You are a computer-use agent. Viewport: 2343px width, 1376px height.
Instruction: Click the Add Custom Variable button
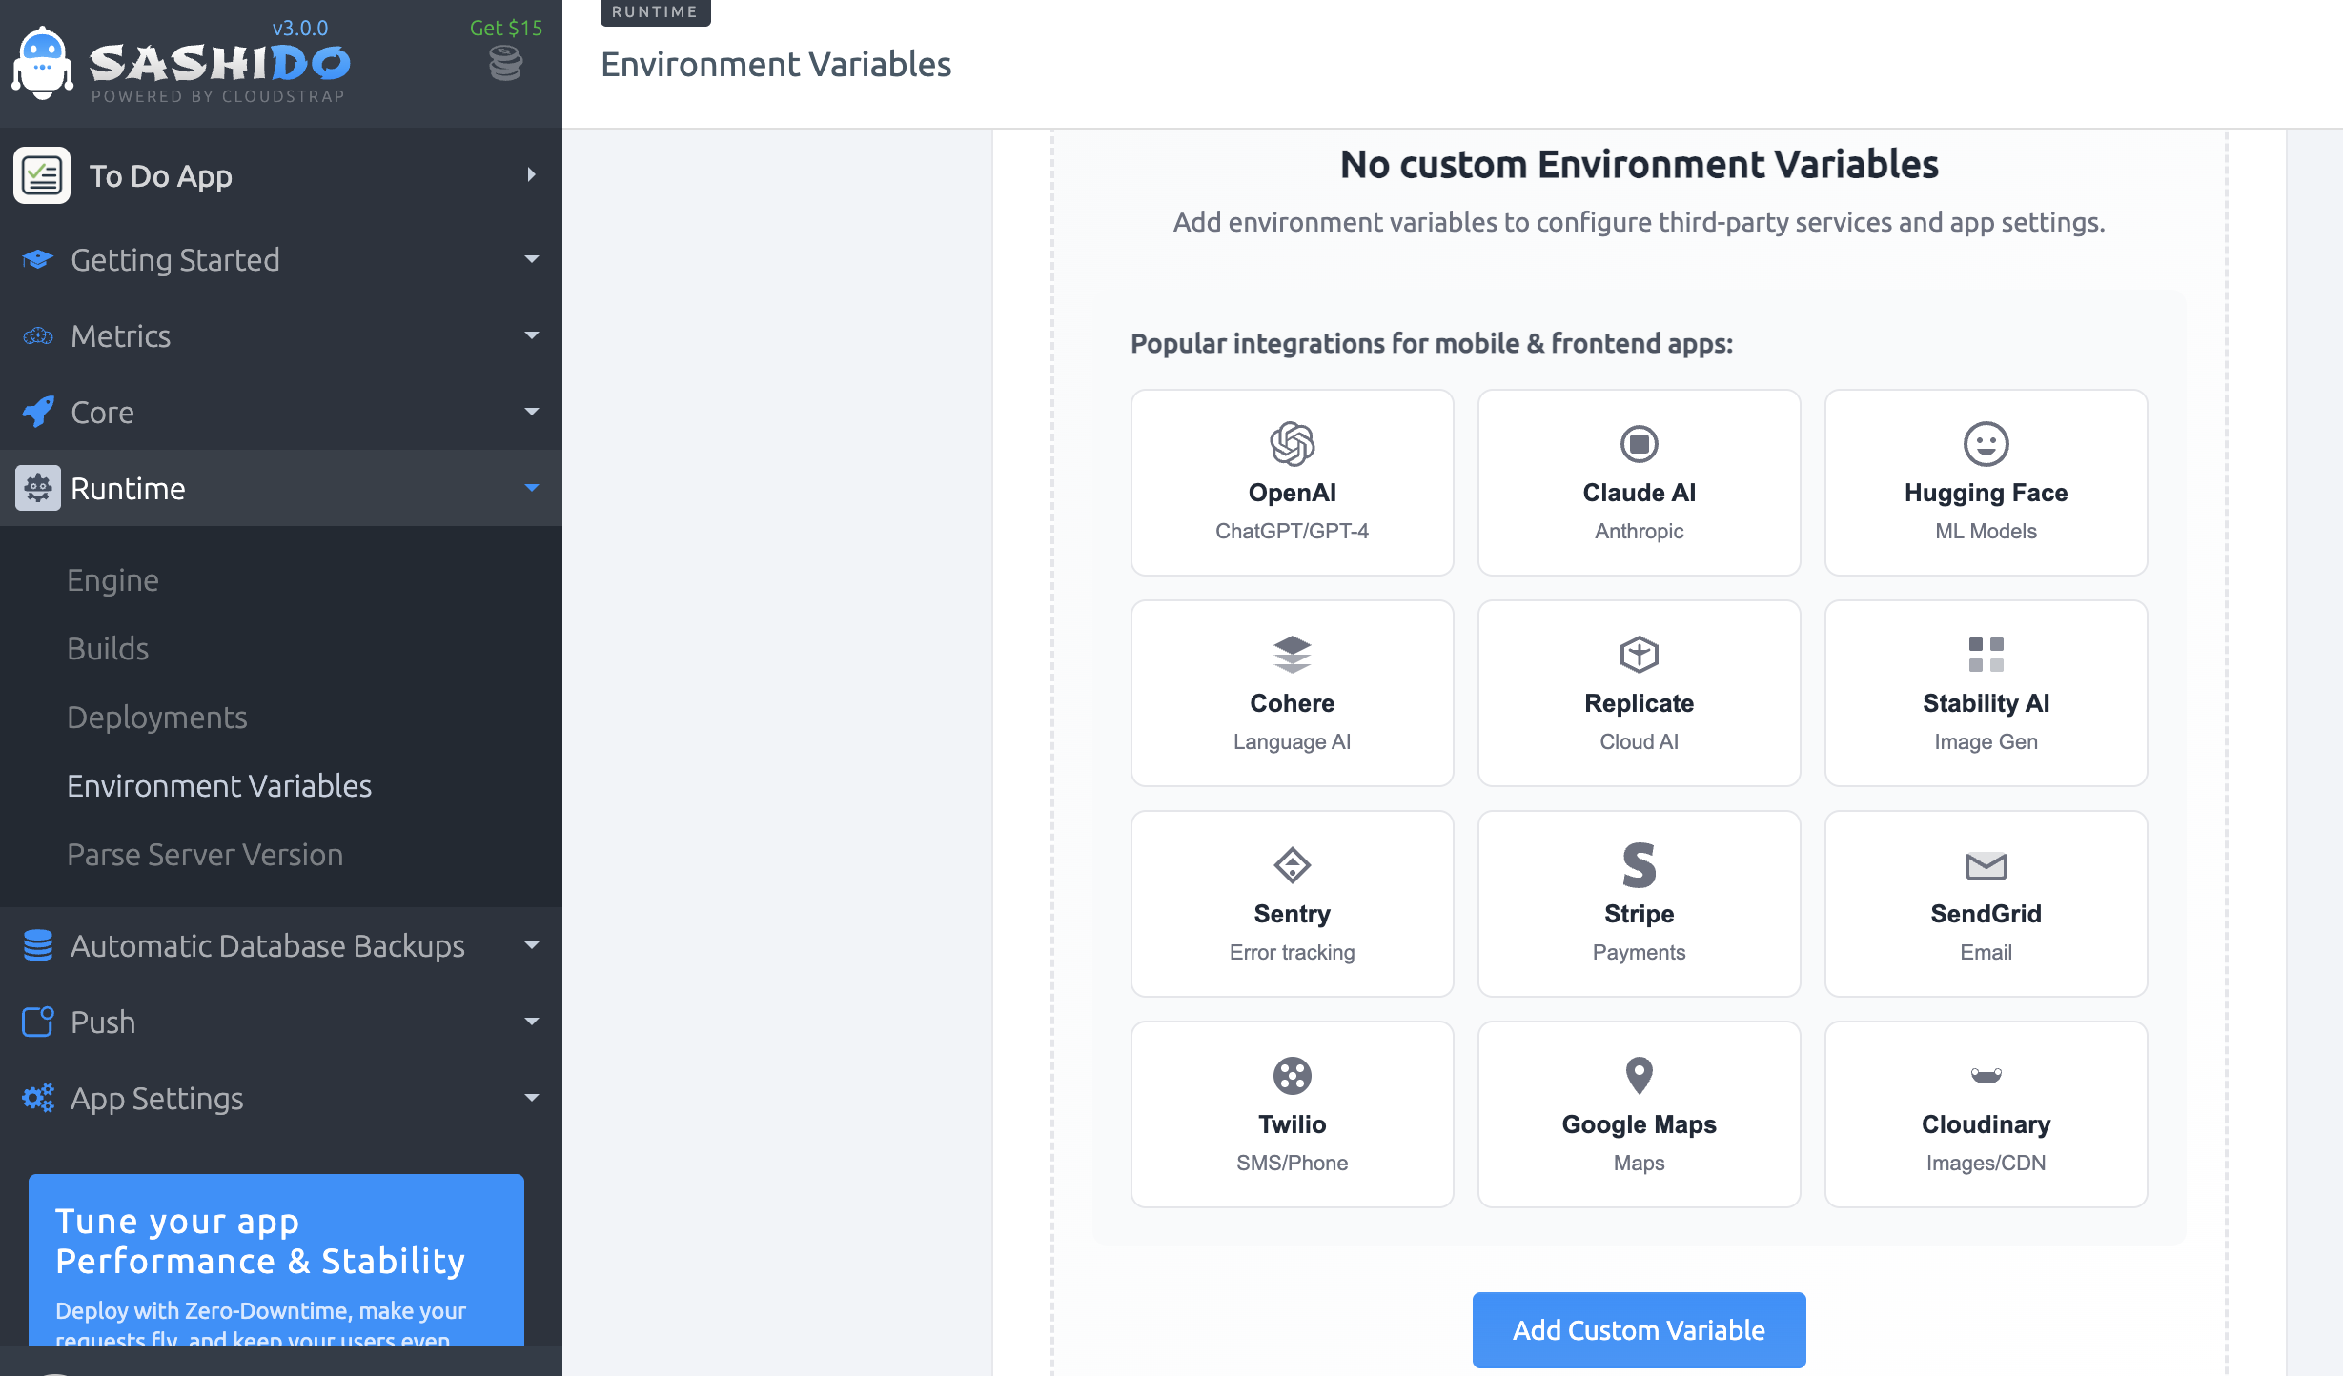click(x=1639, y=1329)
